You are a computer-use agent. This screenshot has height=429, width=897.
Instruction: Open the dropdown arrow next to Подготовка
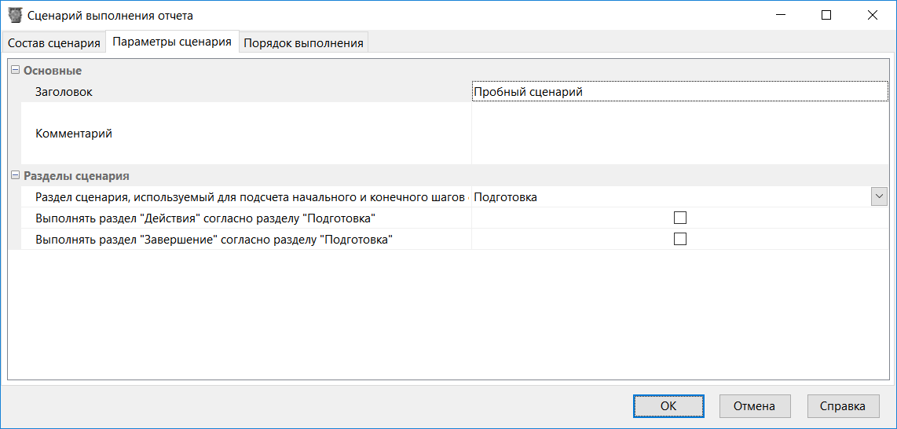[879, 196]
